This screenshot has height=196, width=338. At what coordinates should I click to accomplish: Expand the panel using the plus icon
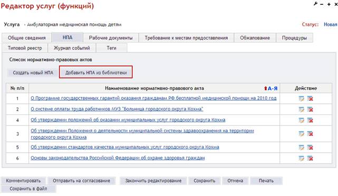point(329,4)
